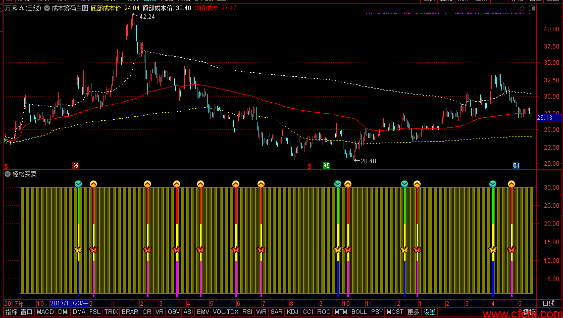Screen dimensions: 563x318
Task: Click the 日线 period selector
Action: coord(549,304)
